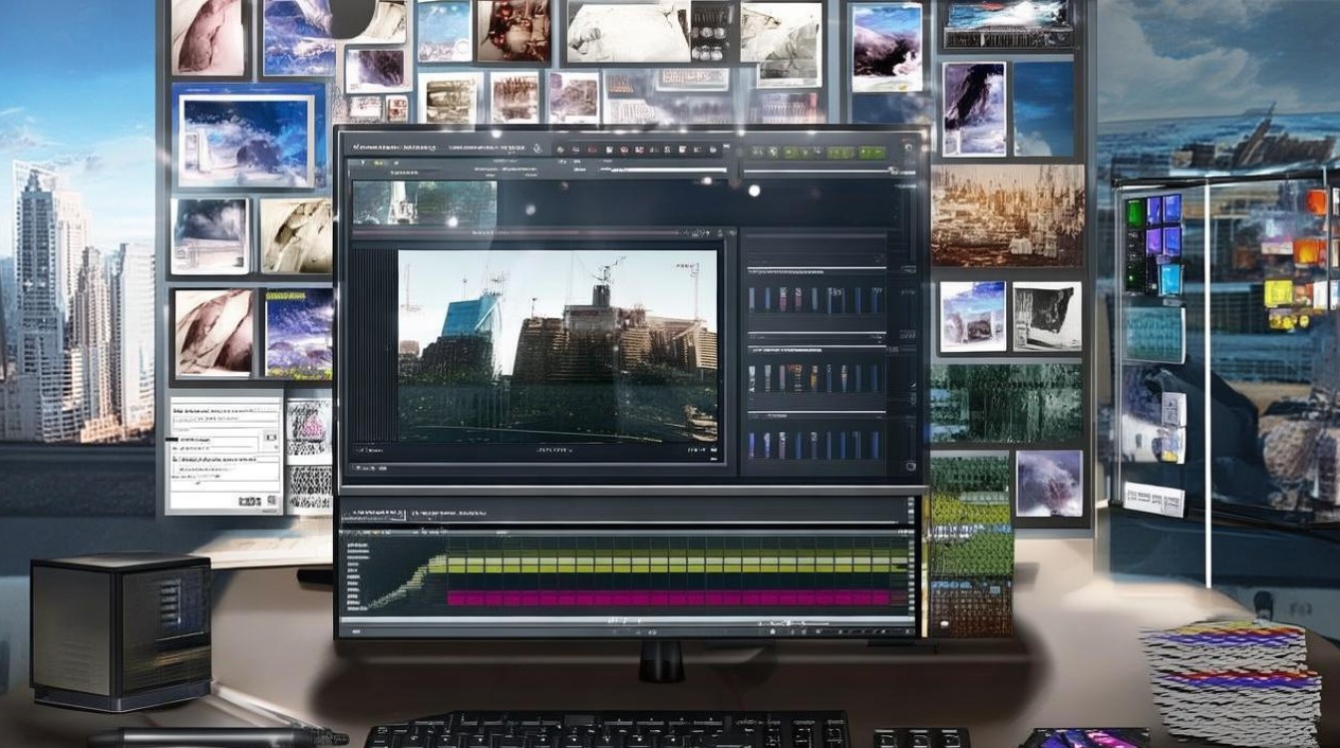Screen dimensions: 1340x748
Task: Click the small icon above the preview's top-right
Action: coord(720,232)
